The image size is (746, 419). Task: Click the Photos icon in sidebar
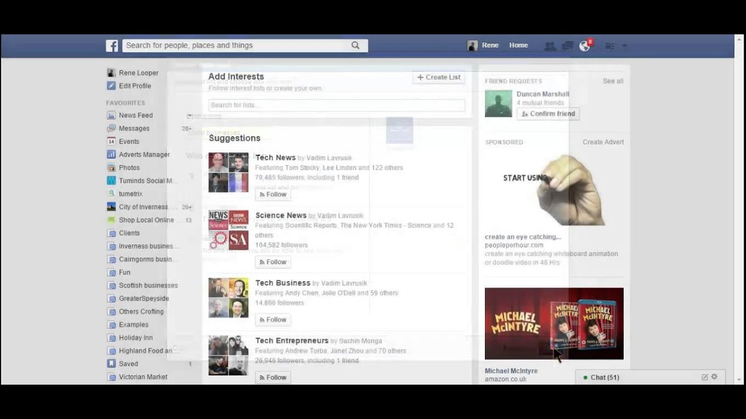coord(111,168)
